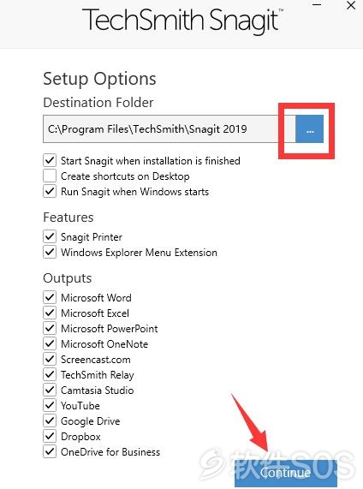363x489 pixels.
Task: Uncheck the TechSmith Relay output
Action: point(50,374)
